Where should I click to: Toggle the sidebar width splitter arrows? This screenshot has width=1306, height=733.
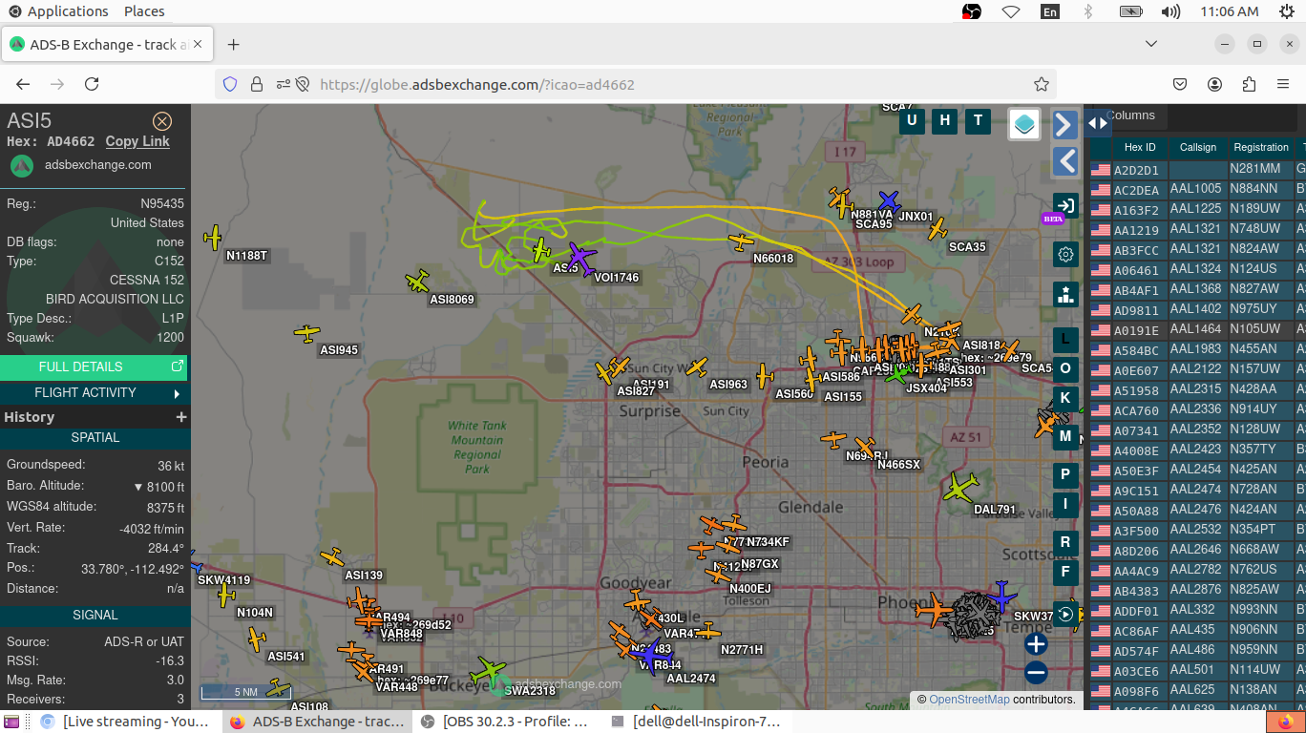[x=1097, y=122]
